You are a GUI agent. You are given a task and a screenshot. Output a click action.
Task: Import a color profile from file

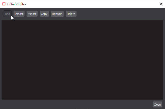(19, 14)
